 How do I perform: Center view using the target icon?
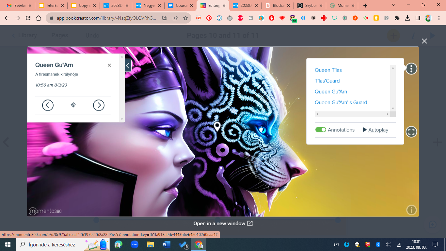click(73, 105)
